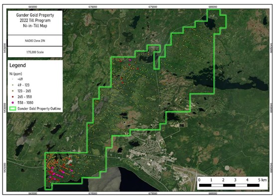Screen dimensions: 274x196
Task: Click the 'Ni-in-Till Map' title line
Action: pyautogui.click(x=35, y=26)
